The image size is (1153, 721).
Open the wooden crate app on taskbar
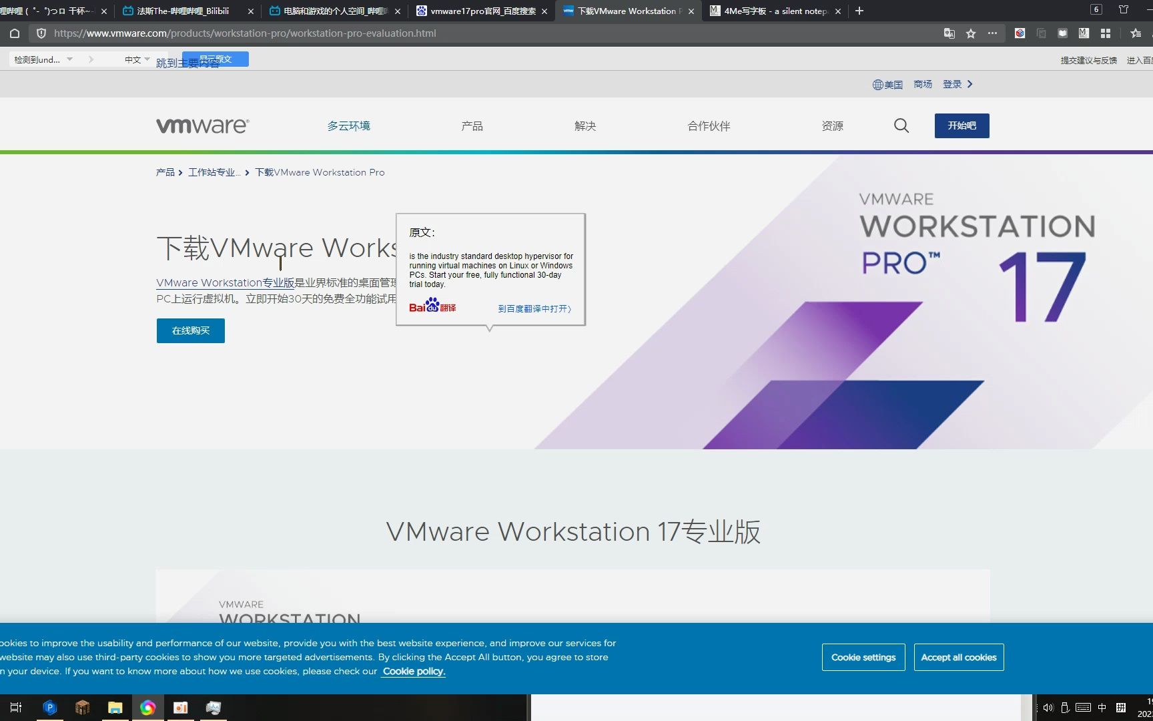[82, 708]
